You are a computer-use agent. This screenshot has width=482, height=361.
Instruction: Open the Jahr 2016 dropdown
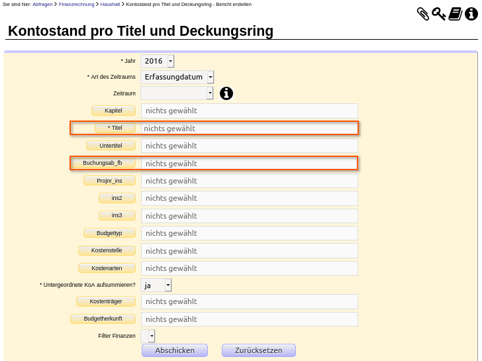(158, 61)
